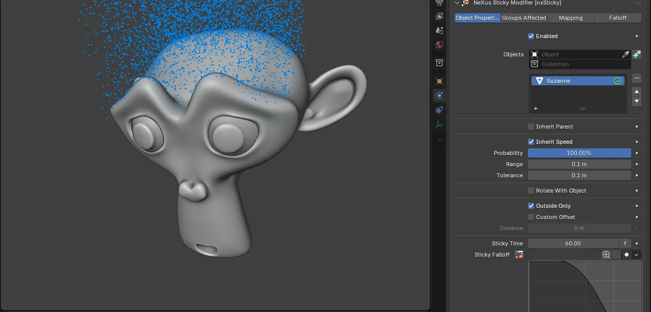Disable the Inherit Speed checkbox

point(531,142)
